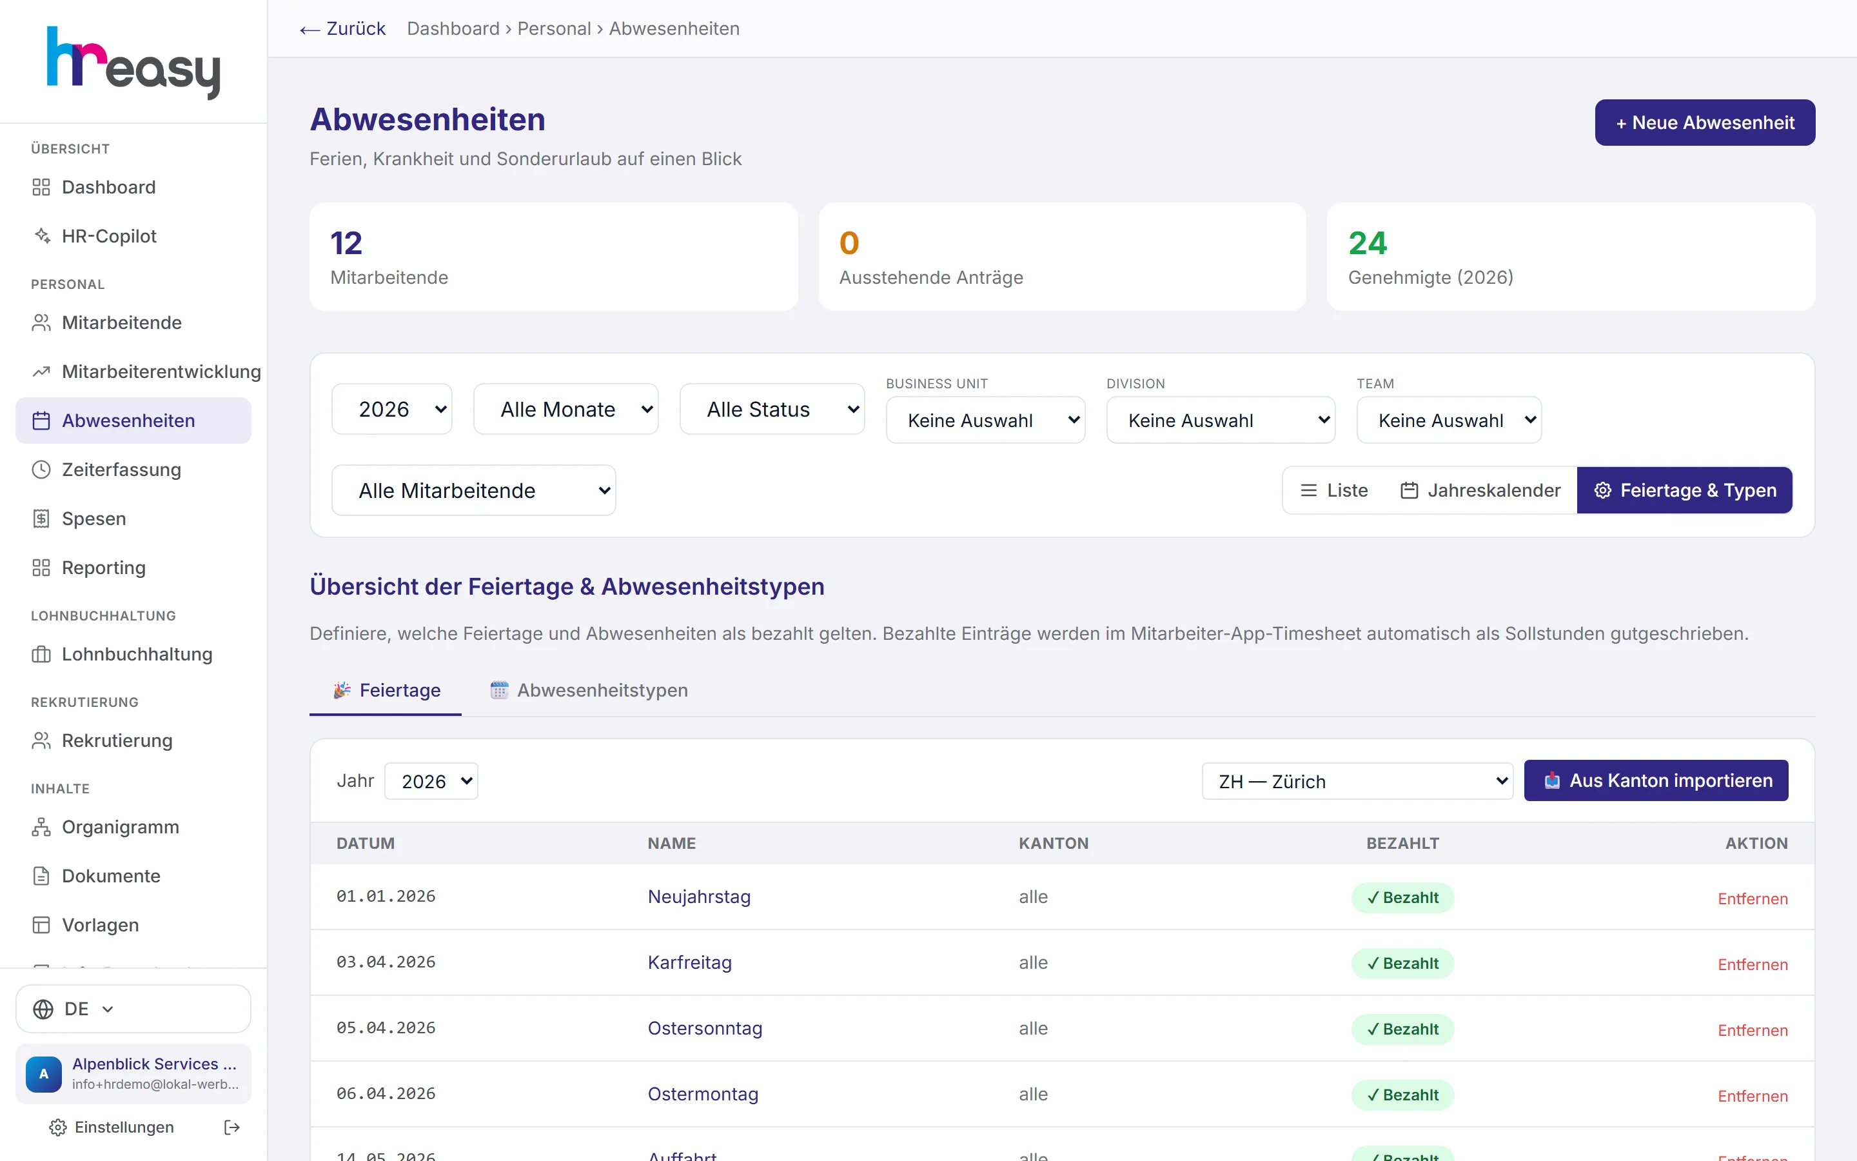Open the DE language selector
The image size is (1857, 1161).
(x=133, y=1009)
